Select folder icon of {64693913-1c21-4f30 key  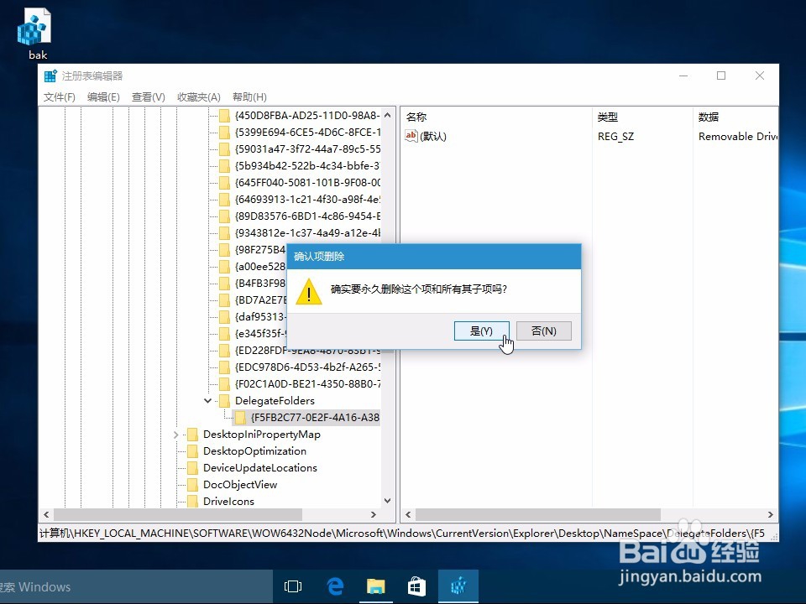click(x=225, y=200)
